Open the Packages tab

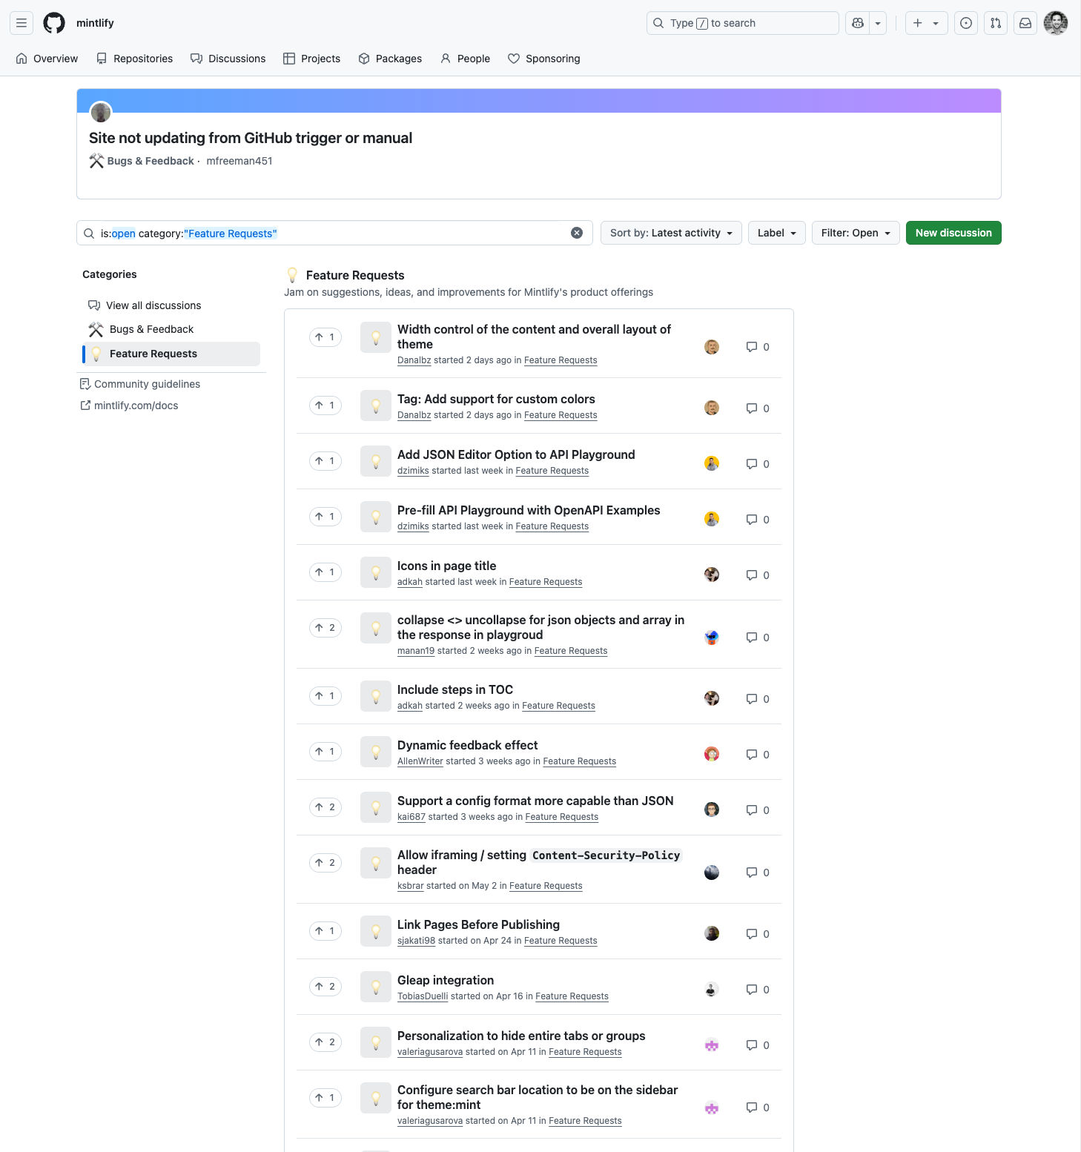coord(390,59)
